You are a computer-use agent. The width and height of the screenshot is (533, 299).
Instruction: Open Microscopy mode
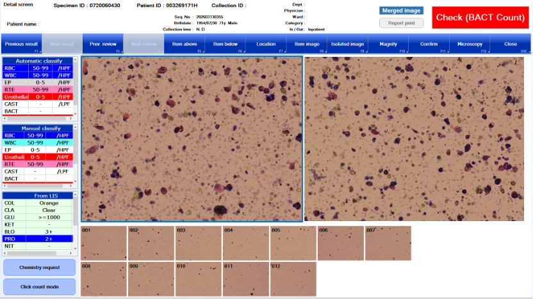click(x=470, y=44)
